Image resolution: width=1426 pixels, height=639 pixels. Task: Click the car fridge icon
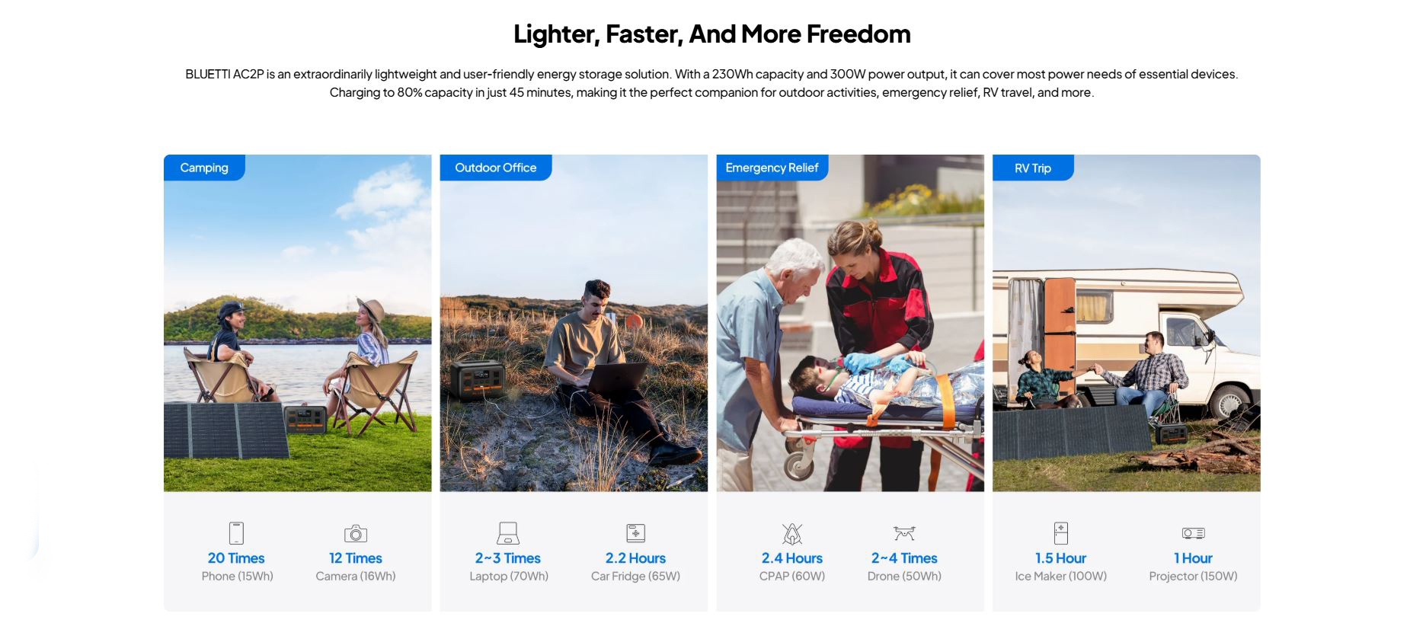[635, 533]
